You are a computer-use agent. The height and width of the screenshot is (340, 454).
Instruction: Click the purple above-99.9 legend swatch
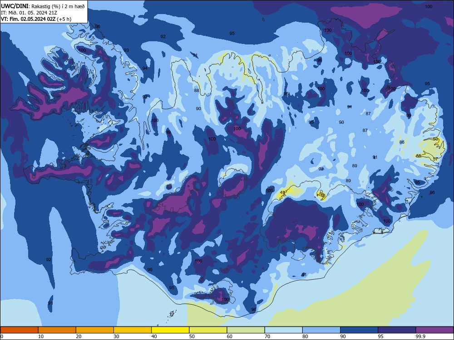434,330
